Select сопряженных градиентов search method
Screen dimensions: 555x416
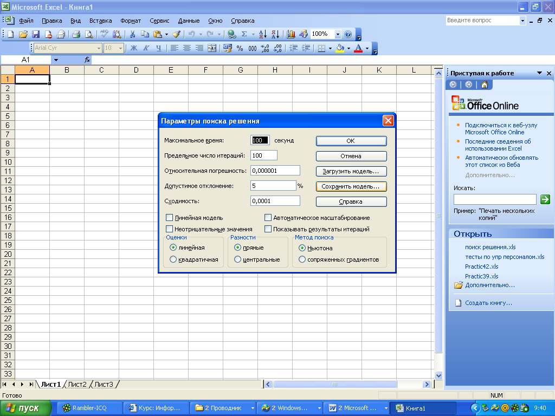(302, 259)
